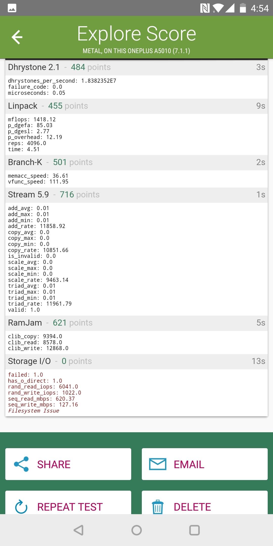Screen dimensions: 273x546
Task: Tap the 4:54 clock in status bar
Action: 260,8
